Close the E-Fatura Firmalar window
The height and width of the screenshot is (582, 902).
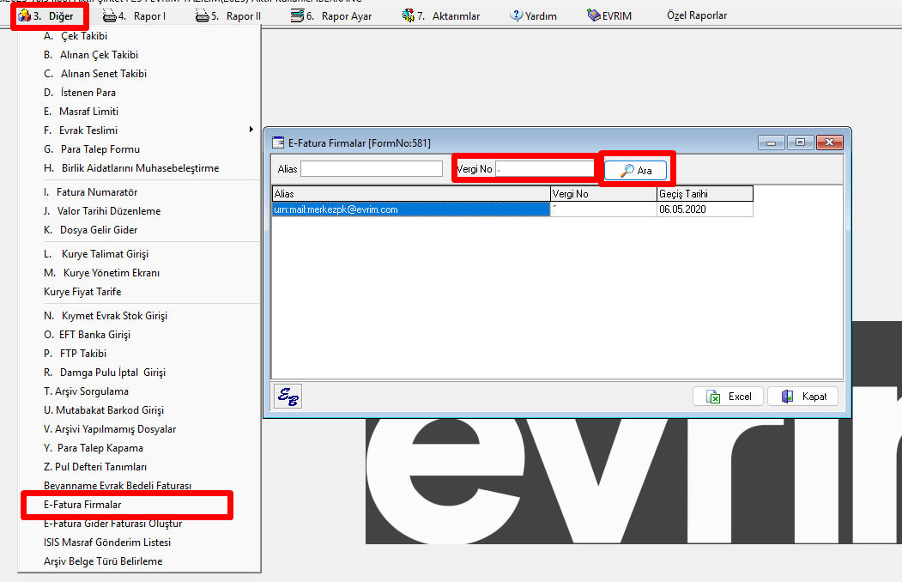point(830,142)
